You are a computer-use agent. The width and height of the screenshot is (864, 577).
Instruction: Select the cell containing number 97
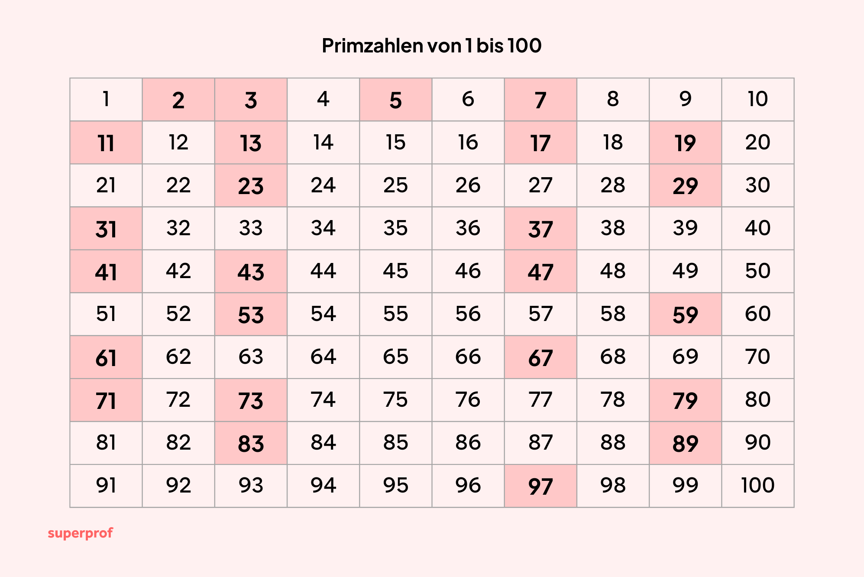click(540, 486)
